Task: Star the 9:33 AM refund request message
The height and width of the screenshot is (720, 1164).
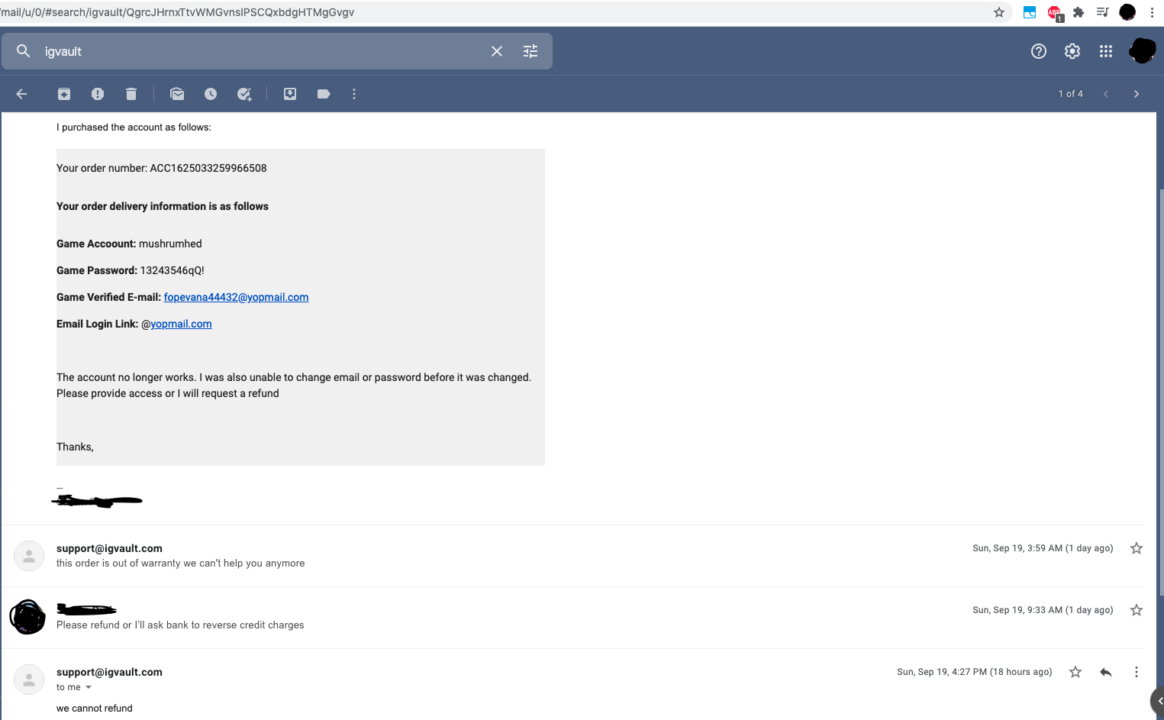Action: (1136, 610)
